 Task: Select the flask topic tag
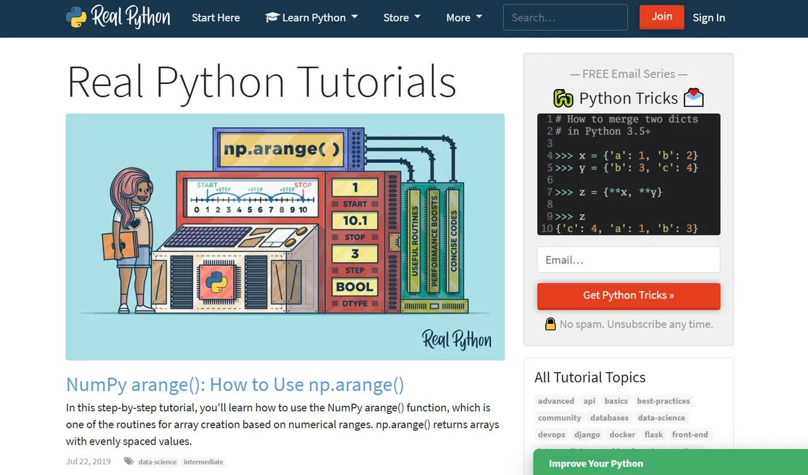(x=654, y=435)
